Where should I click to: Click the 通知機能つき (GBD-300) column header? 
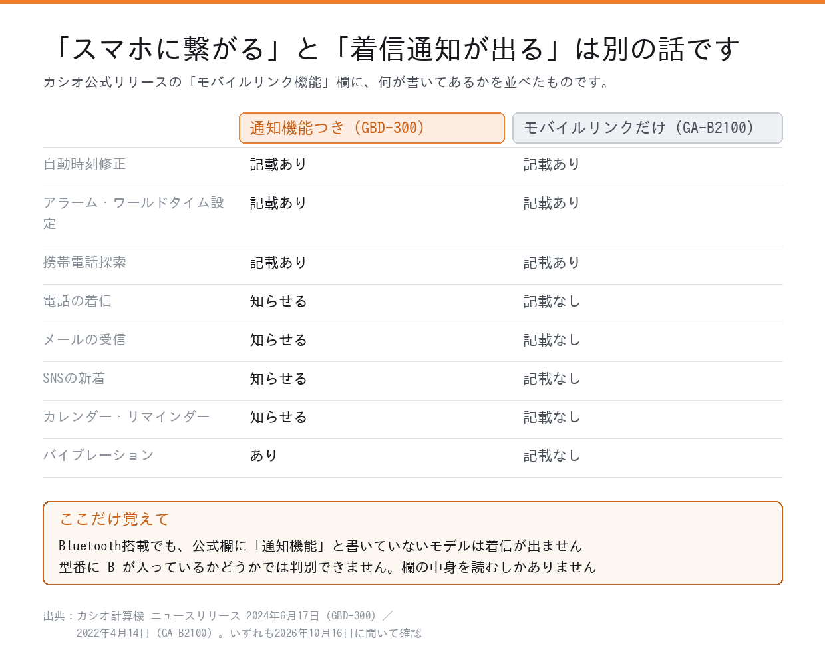[x=372, y=128]
